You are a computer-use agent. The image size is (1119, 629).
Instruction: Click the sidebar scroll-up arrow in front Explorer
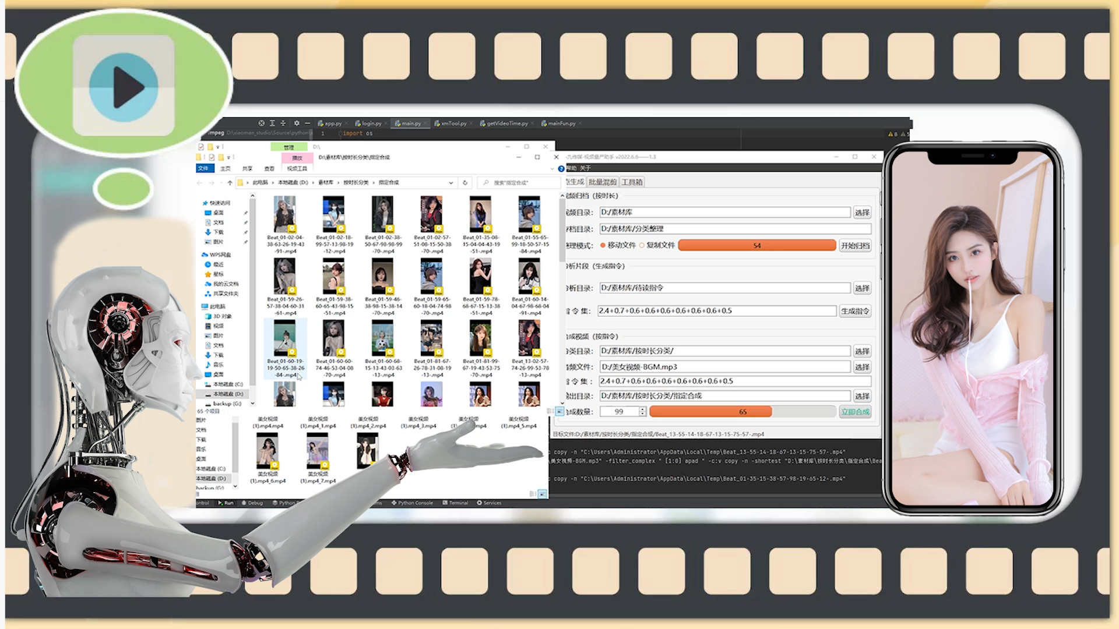tap(252, 196)
